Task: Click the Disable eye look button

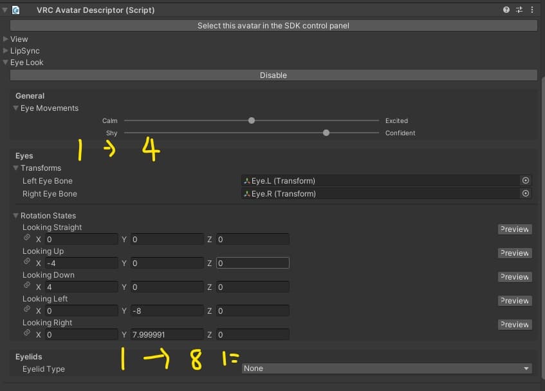Action: pyautogui.click(x=273, y=75)
